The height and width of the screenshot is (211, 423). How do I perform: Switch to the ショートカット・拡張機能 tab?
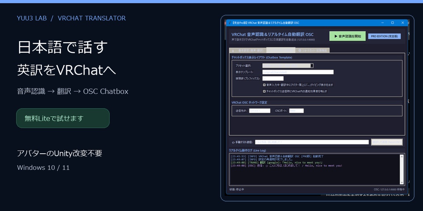pyautogui.click(x=312, y=50)
